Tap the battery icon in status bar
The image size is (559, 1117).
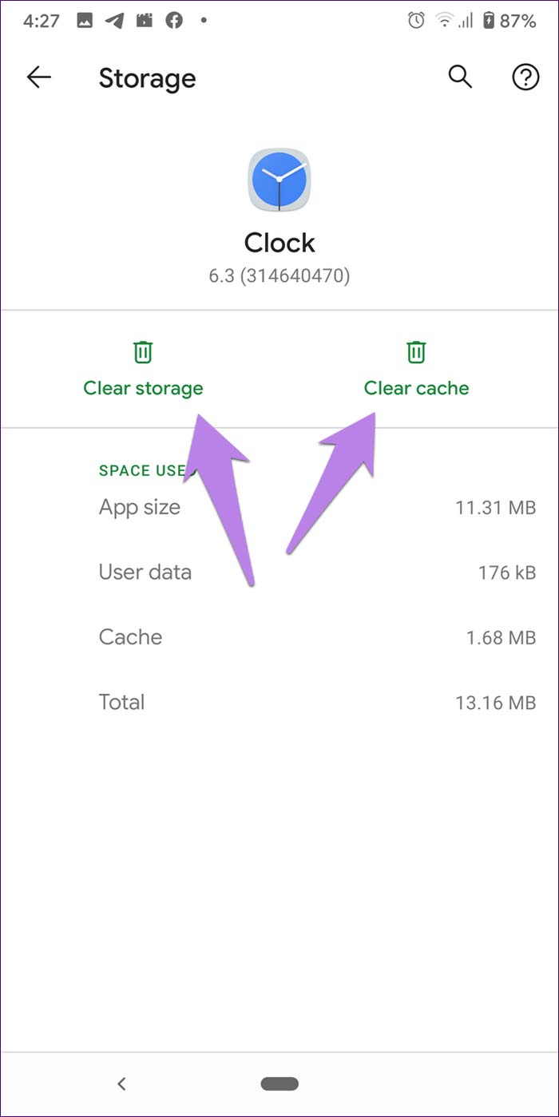coord(487,22)
